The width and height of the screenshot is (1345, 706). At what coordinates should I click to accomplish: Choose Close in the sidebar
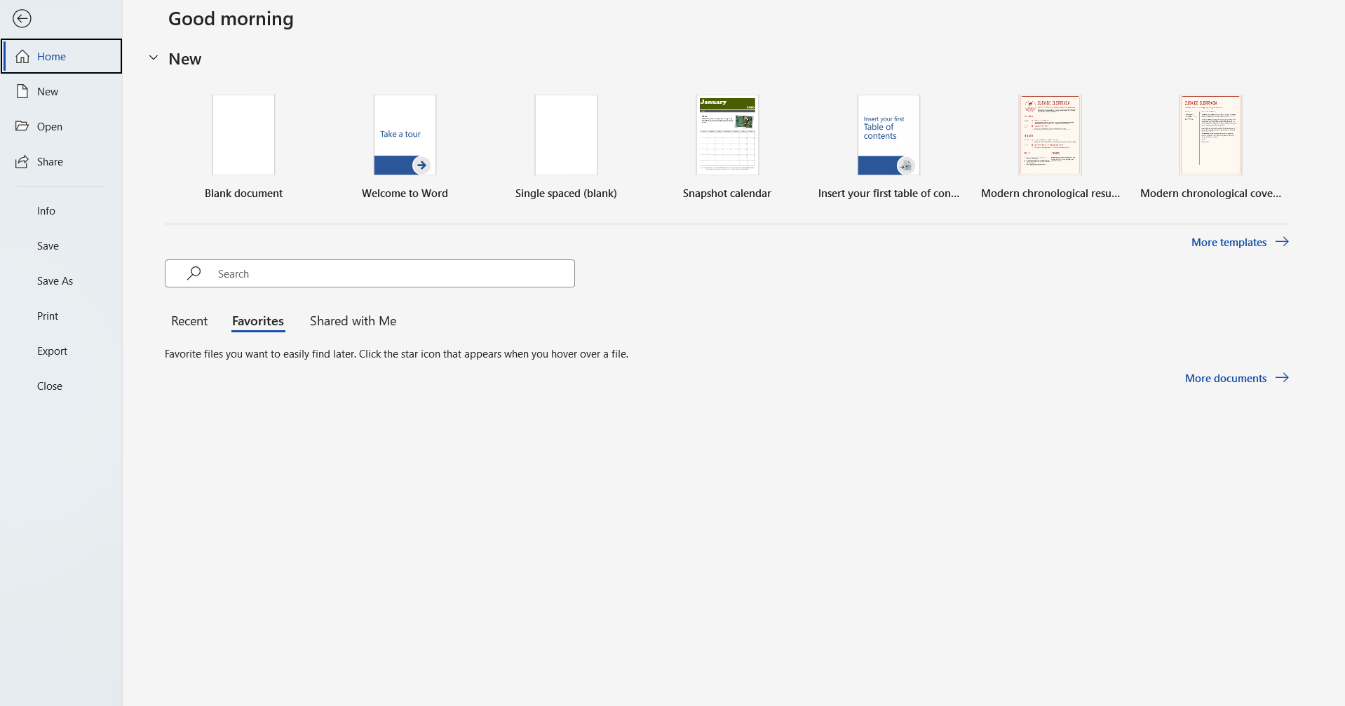pos(61,386)
